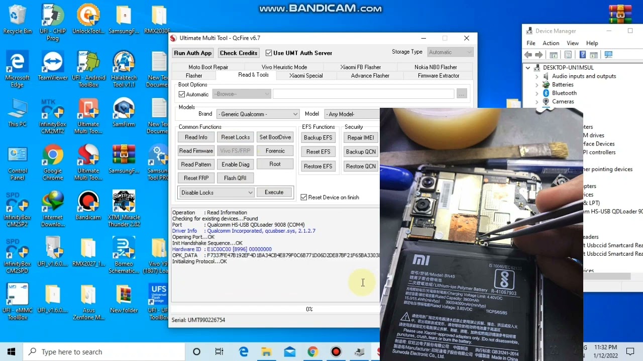Open Halabtech Tool V1.1 shortcut
The width and height of the screenshot is (643, 361).
point(124,70)
